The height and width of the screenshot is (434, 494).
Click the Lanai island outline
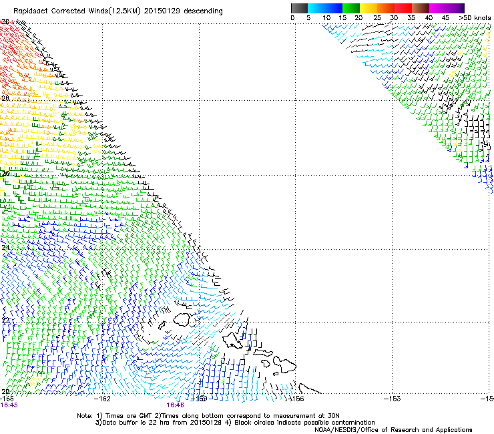[266, 364]
